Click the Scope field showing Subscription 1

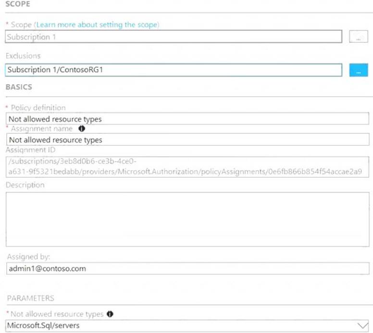click(173, 37)
